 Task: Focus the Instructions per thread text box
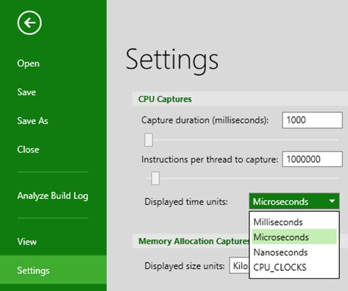(x=312, y=159)
